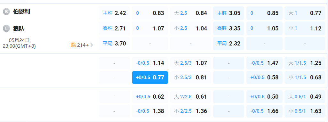Choose 小 1/1.5 at odds 0.68
Viewport: 328px width, 122px height.
305,77
